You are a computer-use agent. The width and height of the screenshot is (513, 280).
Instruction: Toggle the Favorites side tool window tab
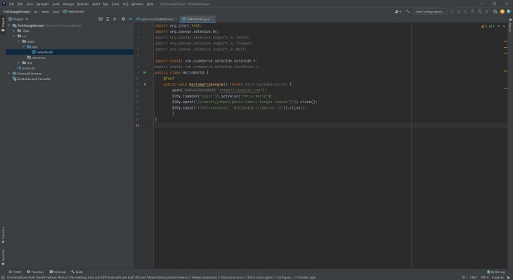(x=3, y=257)
